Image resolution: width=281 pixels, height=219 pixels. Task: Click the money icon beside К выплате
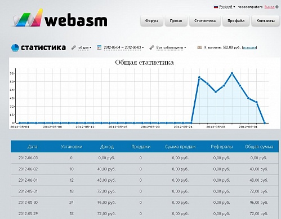coord(199,47)
